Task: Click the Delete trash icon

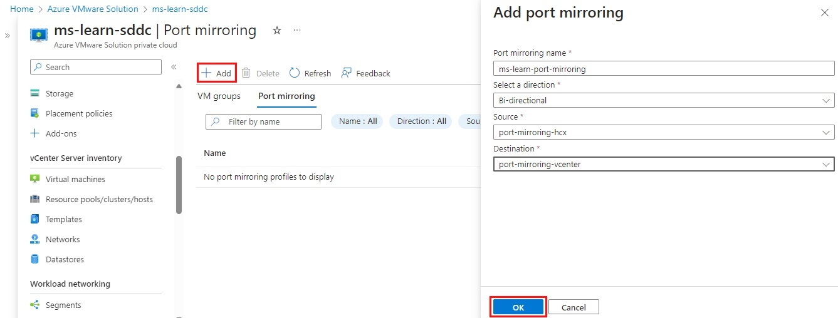Action: 246,73
